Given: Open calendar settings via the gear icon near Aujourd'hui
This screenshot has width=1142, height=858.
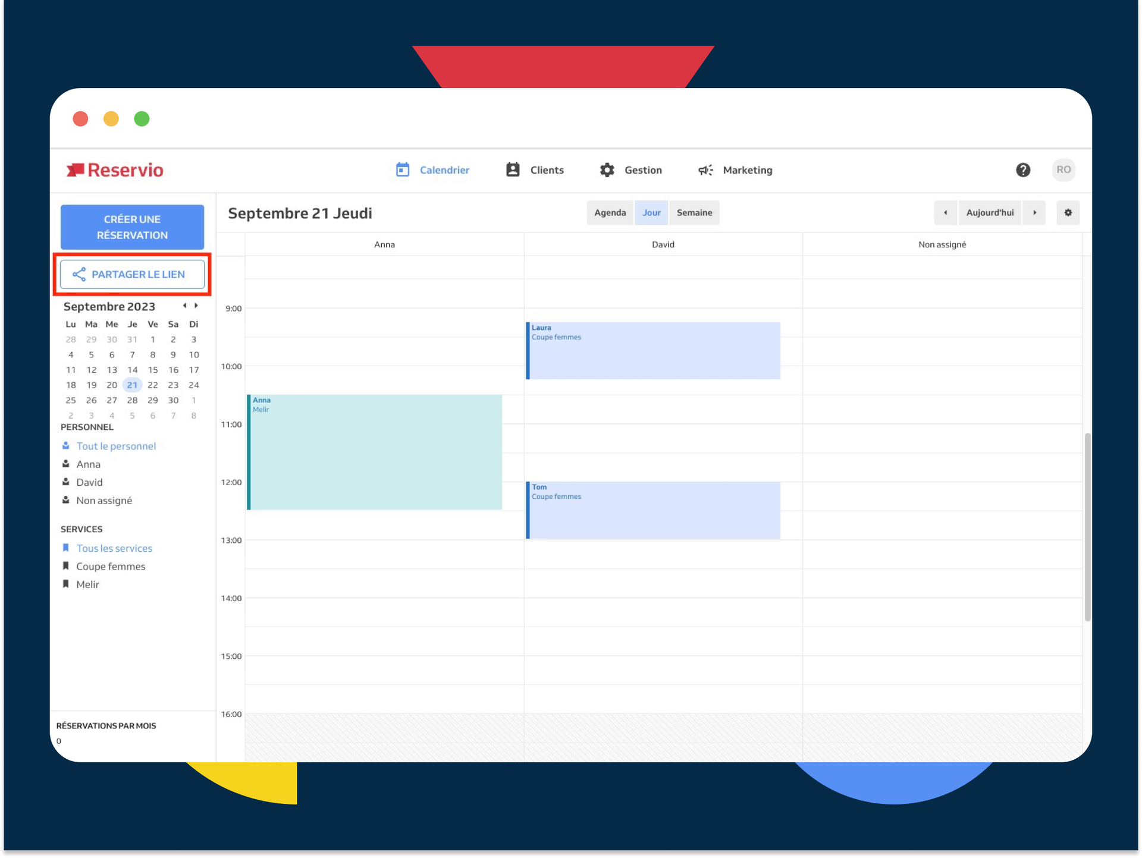Looking at the screenshot, I should [1068, 212].
